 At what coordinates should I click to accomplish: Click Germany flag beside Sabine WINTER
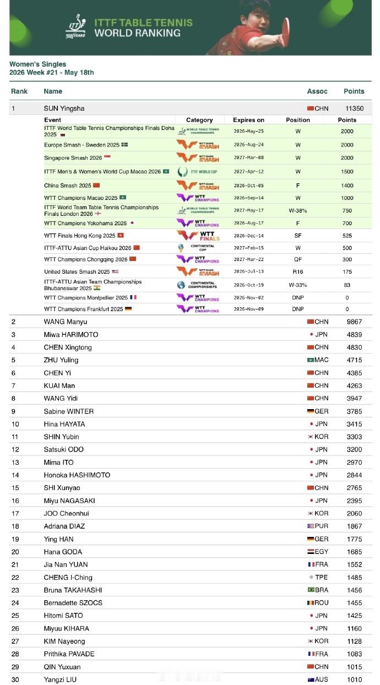tap(310, 411)
